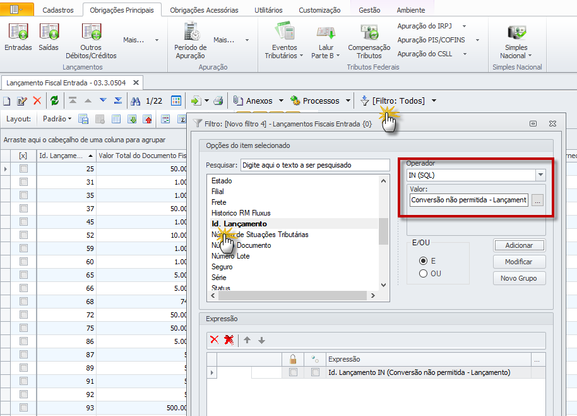Toggle second checkbox in expression row
This screenshot has height=416, width=577.
(x=315, y=372)
